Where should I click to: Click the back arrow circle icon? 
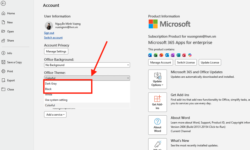point(3,3)
